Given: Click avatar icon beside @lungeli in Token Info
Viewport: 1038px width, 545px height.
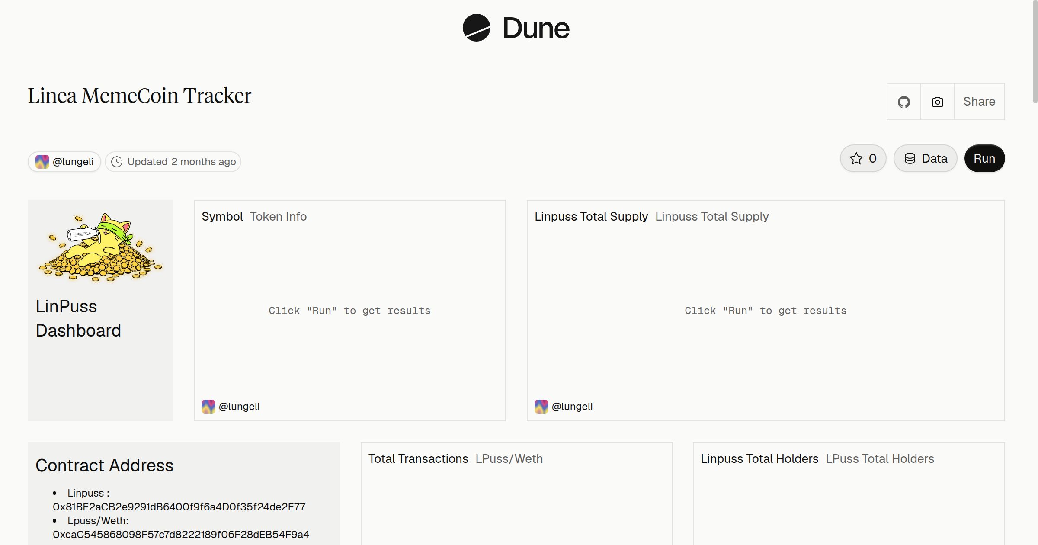Looking at the screenshot, I should pyautogui.click(x=208, y=407).
